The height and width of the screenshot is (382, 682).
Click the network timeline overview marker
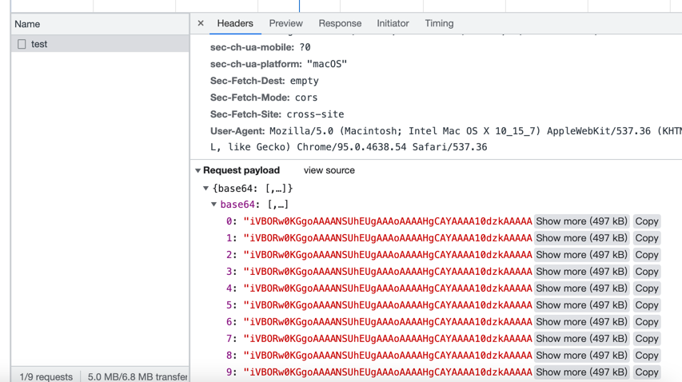click(x=299, y=5)
